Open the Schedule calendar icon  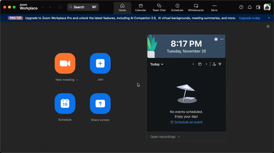65,103
